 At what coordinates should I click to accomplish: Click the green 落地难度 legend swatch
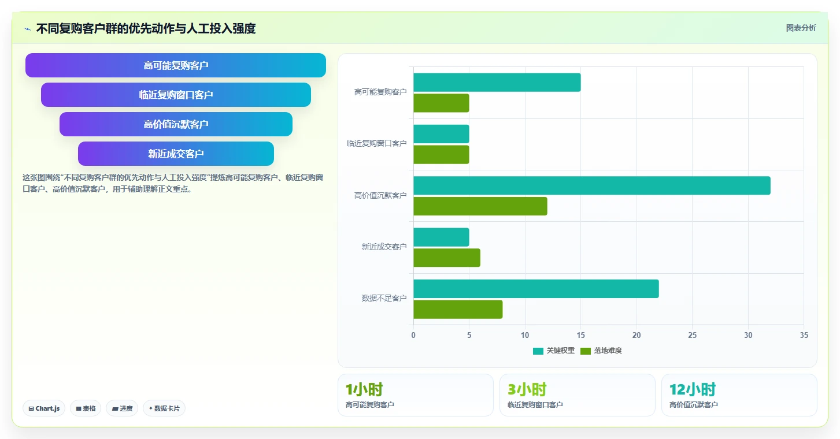coord(586,351)
